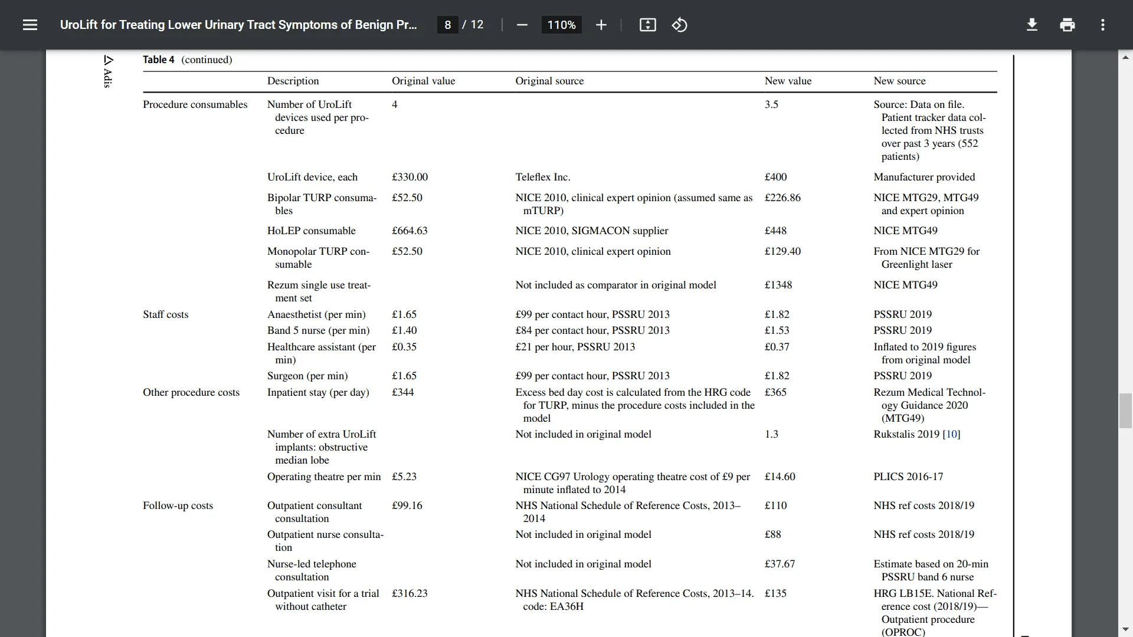
Task: Click the £14.60 operating theatre value
Action: tap(780, 477)
